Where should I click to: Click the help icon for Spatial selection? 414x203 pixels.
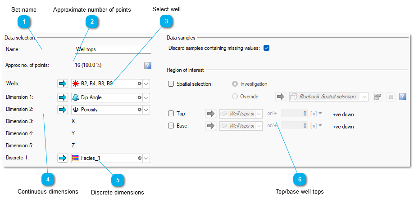(402, 97)
